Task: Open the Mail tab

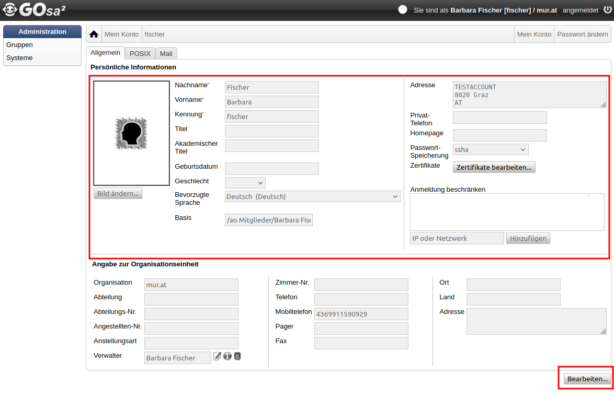Action: click(x=166, y=53)
